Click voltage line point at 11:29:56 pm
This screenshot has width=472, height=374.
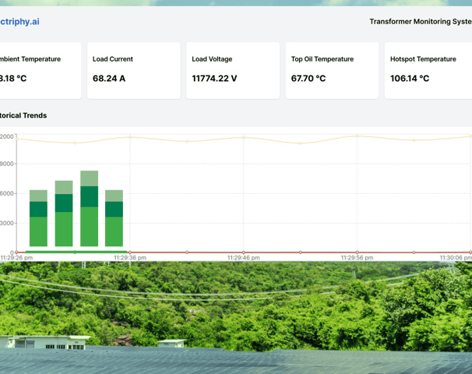[x=358, y=136]
